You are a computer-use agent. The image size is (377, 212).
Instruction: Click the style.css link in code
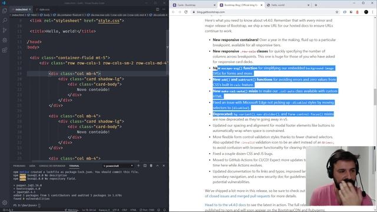click(x=108, y=21)
